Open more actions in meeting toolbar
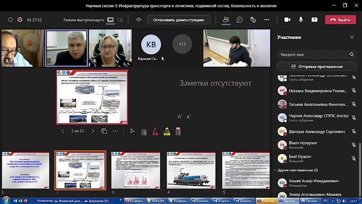Screen dimensions: 362x204 coord(267,20)
